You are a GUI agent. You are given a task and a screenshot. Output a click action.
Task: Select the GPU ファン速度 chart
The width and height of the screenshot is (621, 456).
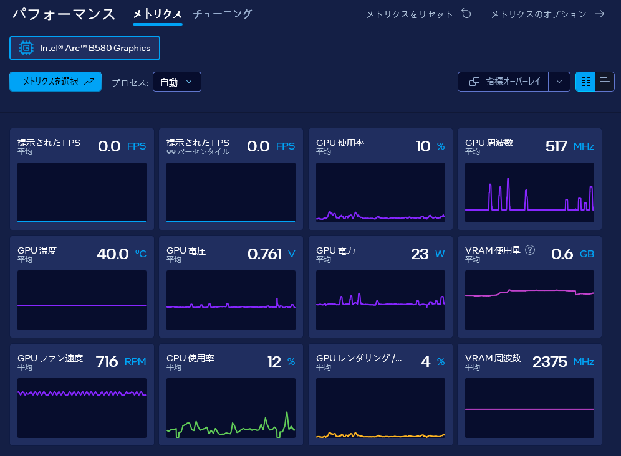point(82,407)
